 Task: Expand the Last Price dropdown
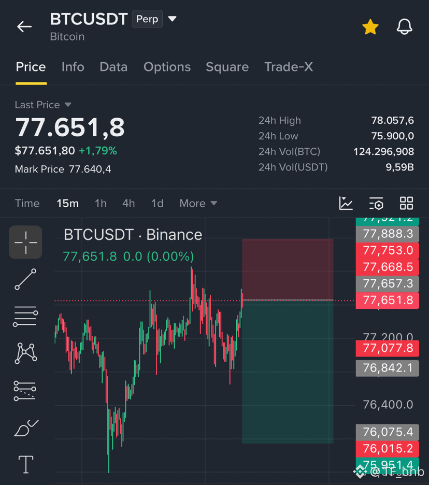(x=68, y=105)
